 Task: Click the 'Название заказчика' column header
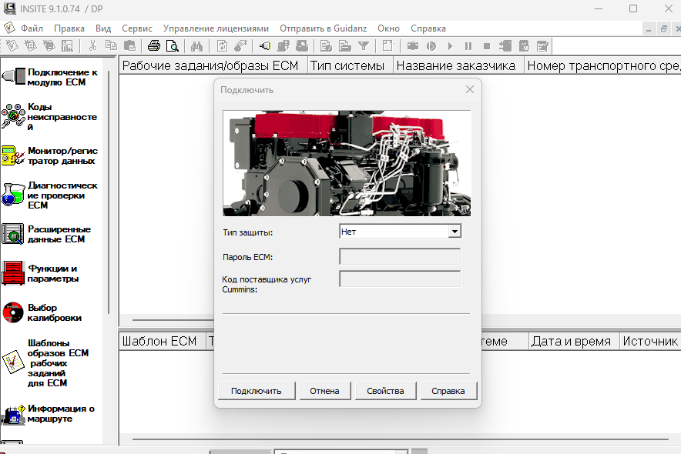click(458, 65)
